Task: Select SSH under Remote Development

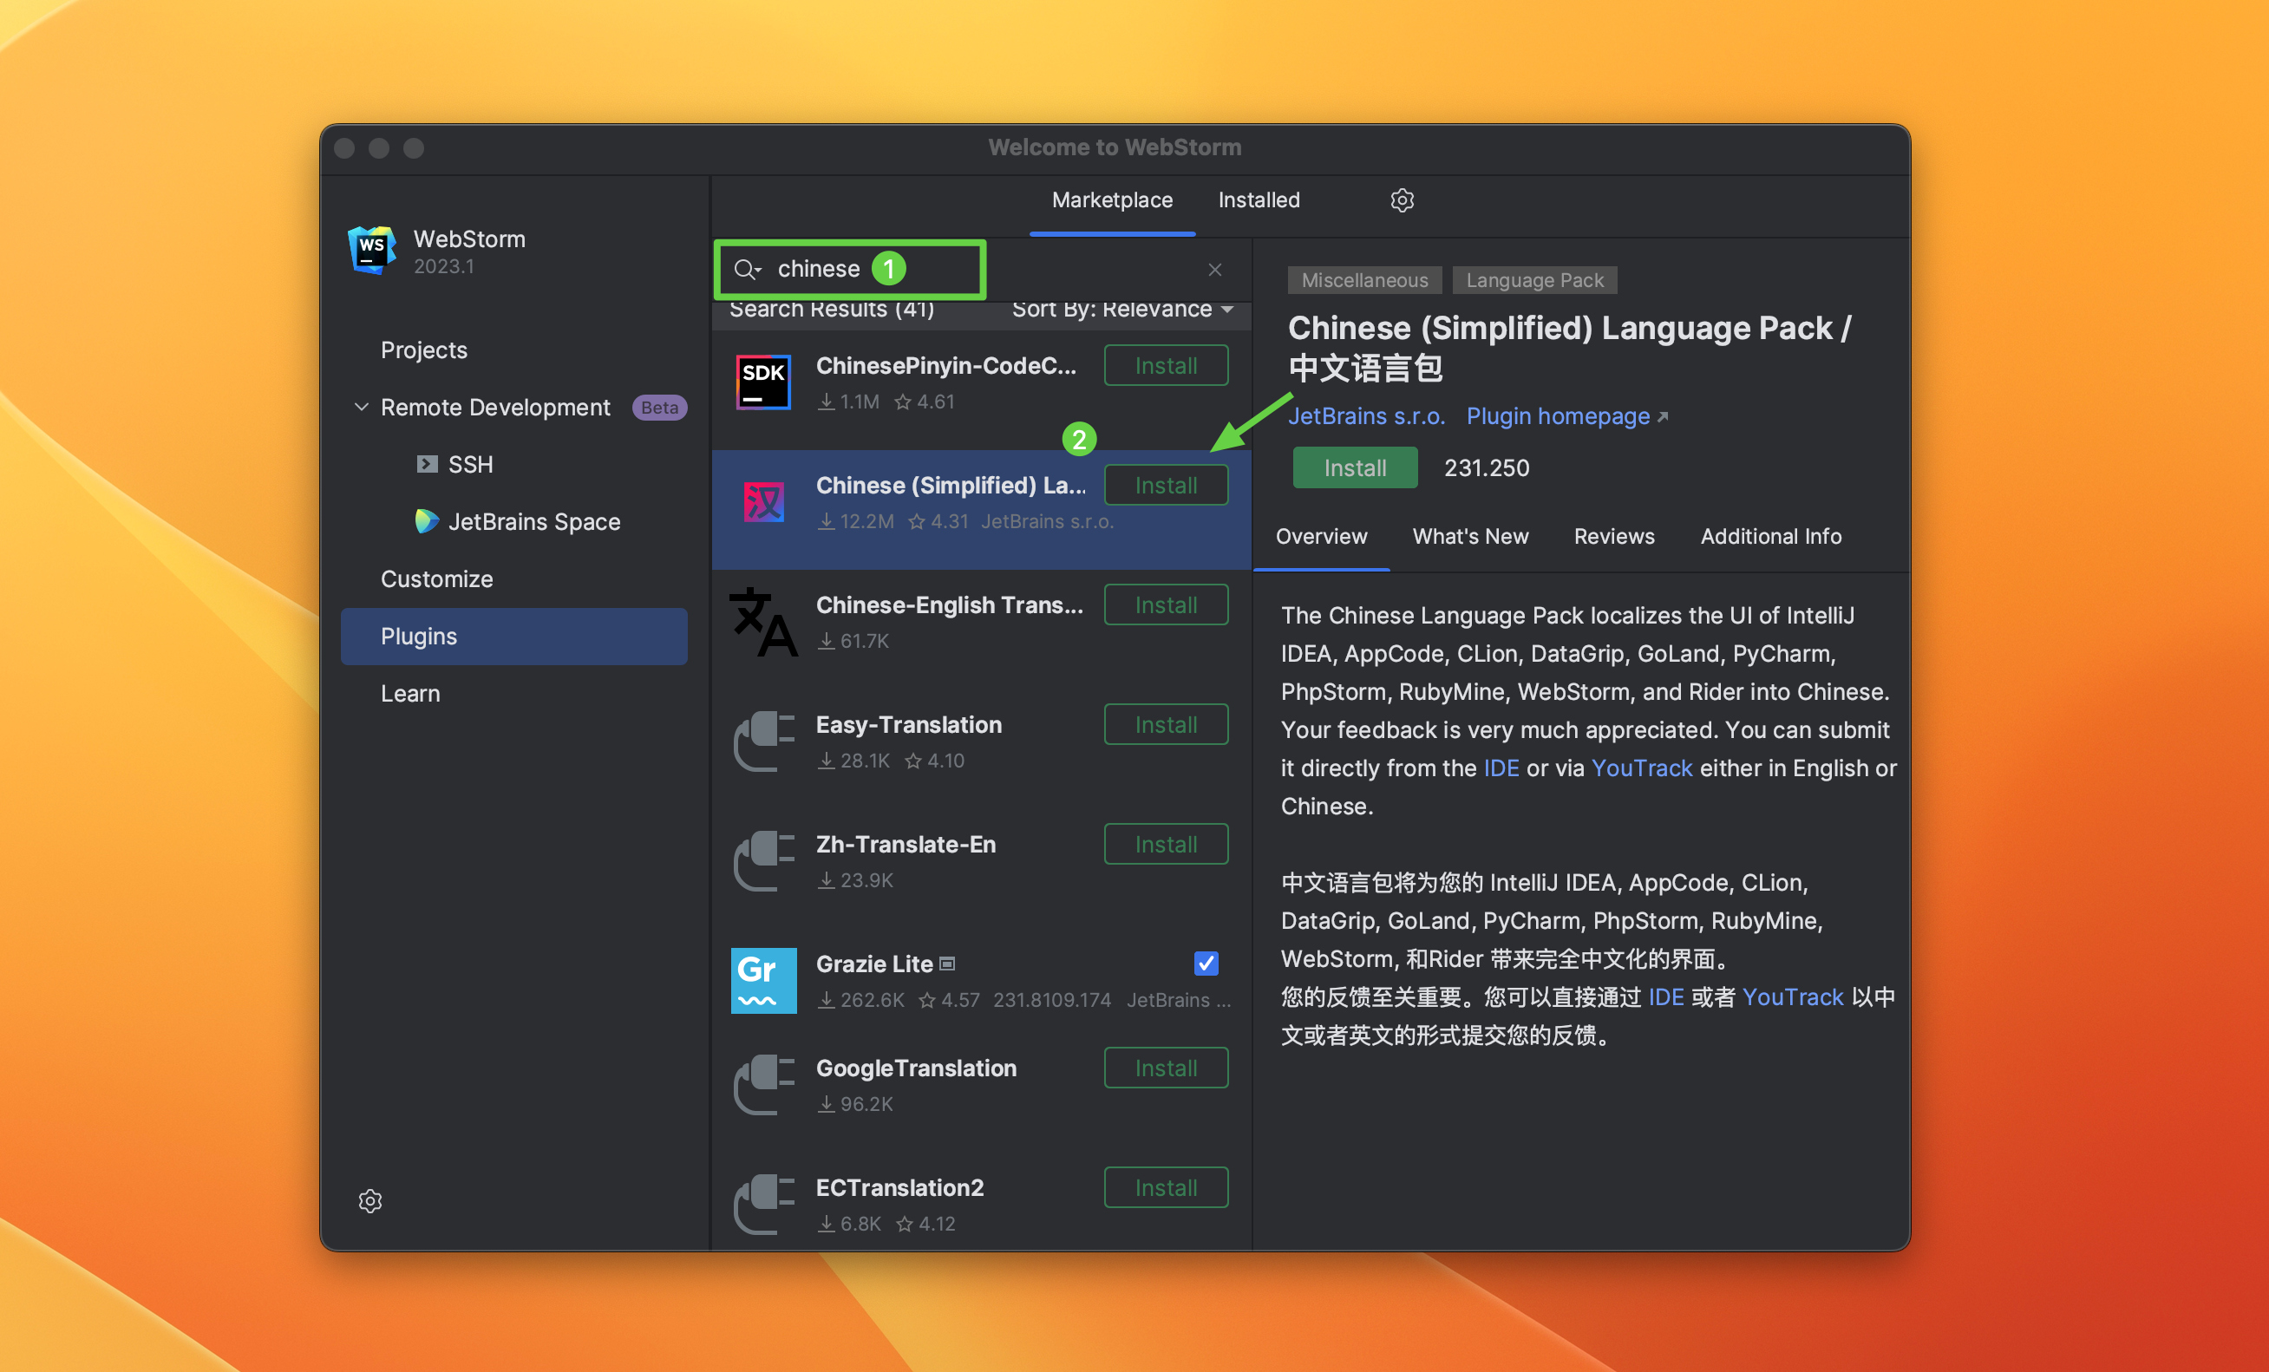Action: 469,464
